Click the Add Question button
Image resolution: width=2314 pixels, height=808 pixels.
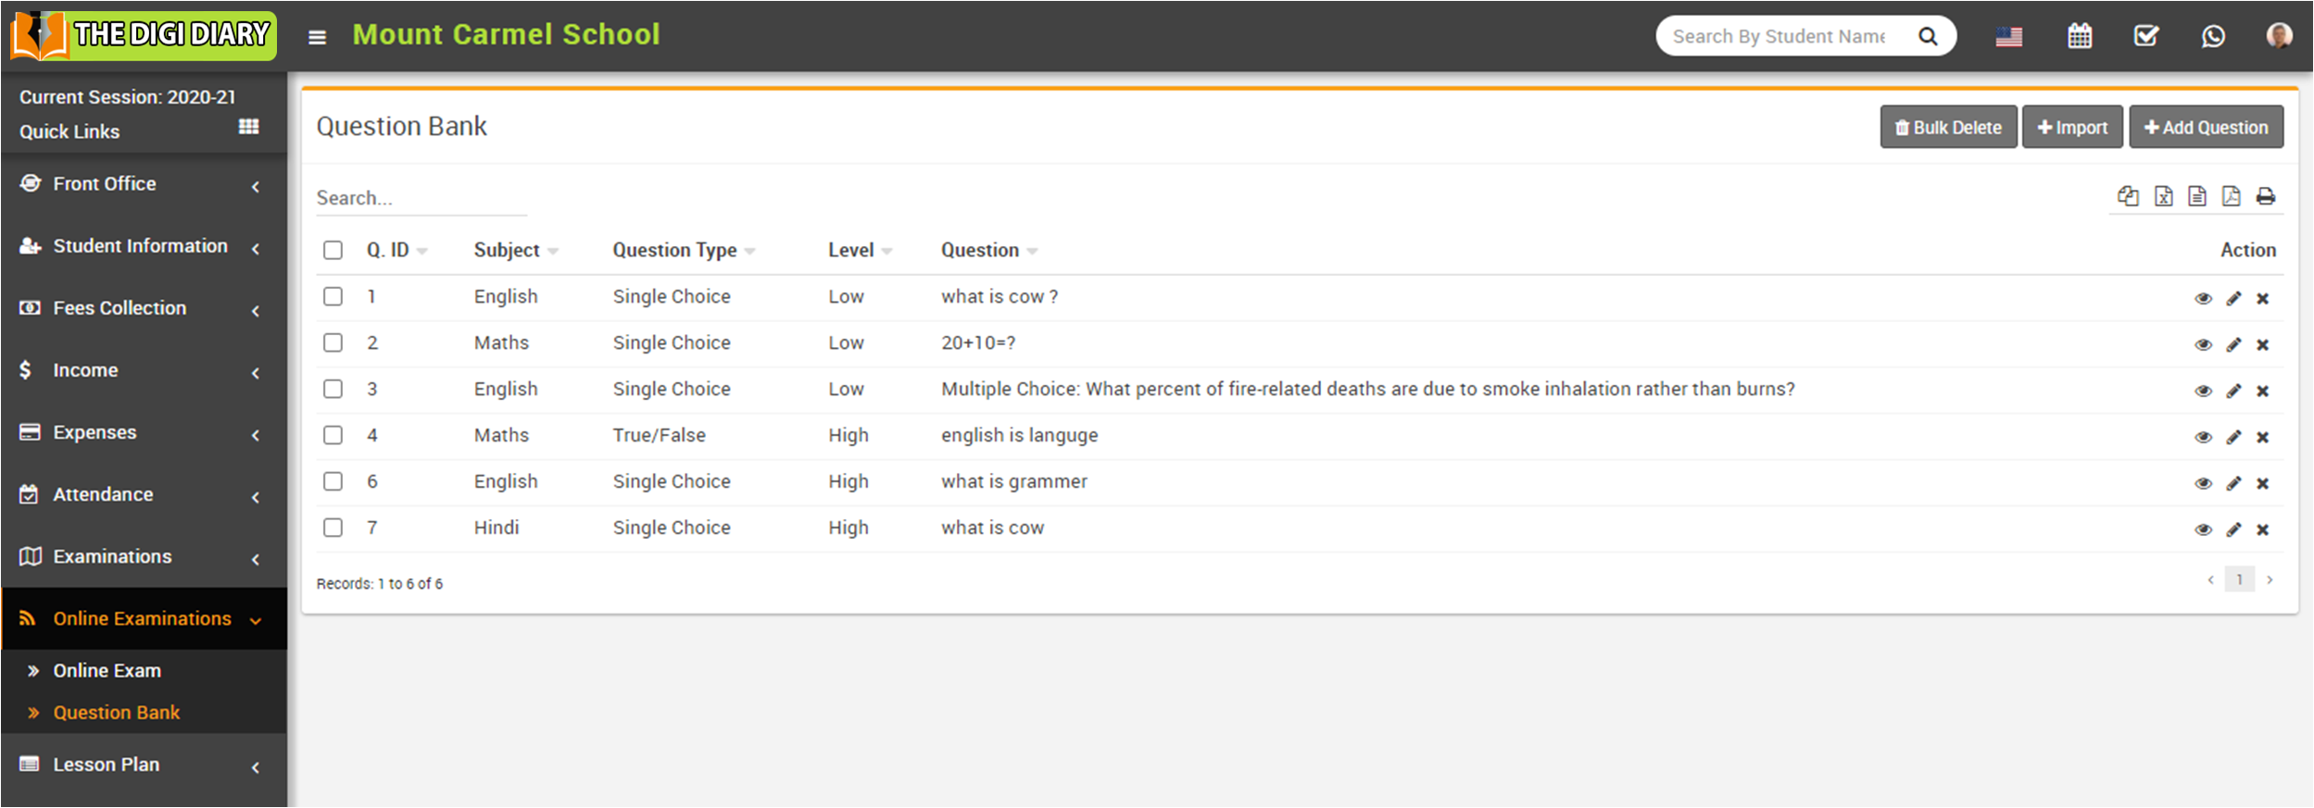point(2206,128)
